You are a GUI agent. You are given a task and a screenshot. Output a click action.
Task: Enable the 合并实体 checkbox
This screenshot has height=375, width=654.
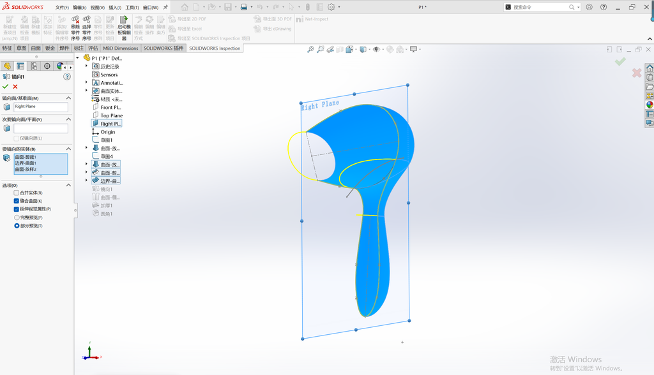(17, 193)
